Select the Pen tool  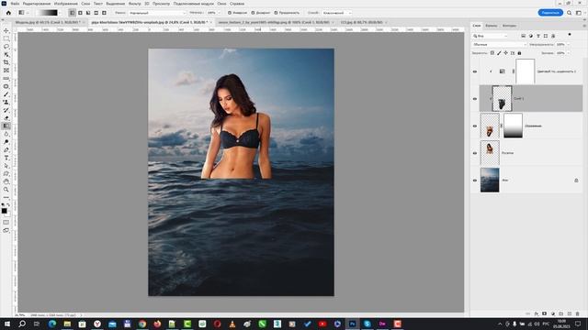(x=6, y=149)
